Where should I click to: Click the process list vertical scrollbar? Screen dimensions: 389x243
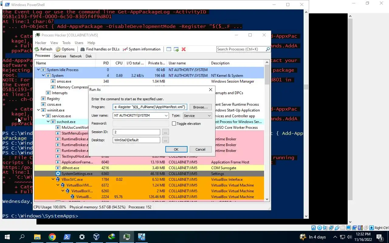(267, 131)
